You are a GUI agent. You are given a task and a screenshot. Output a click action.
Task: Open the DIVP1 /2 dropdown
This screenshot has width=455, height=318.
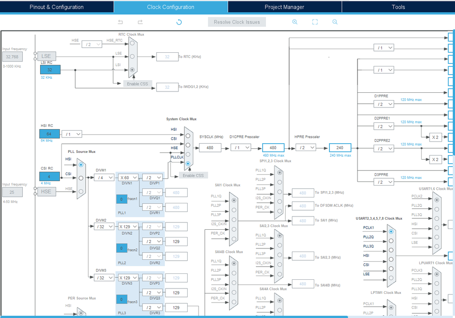coord(152,177)
